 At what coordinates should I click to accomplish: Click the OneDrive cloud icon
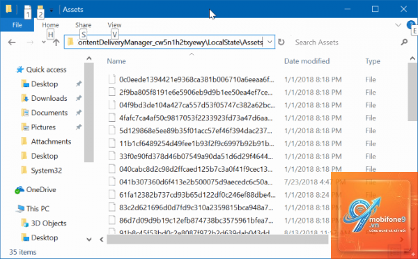pos(20,190)
